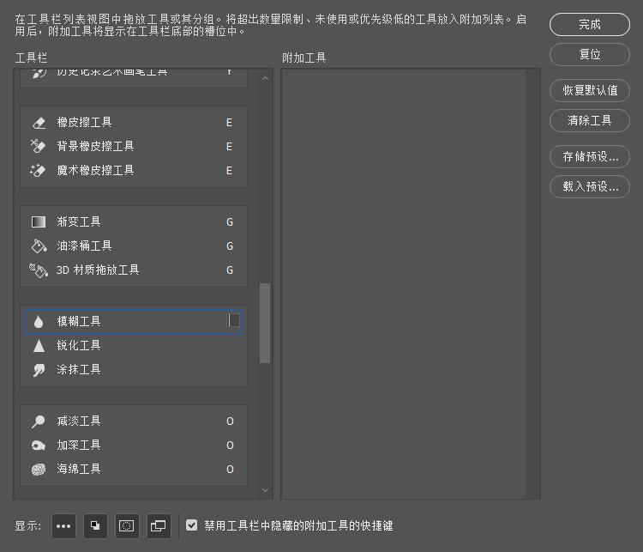Click the toolbar list scrollbar thumb

pyautogui.click(x=265, y=324)
